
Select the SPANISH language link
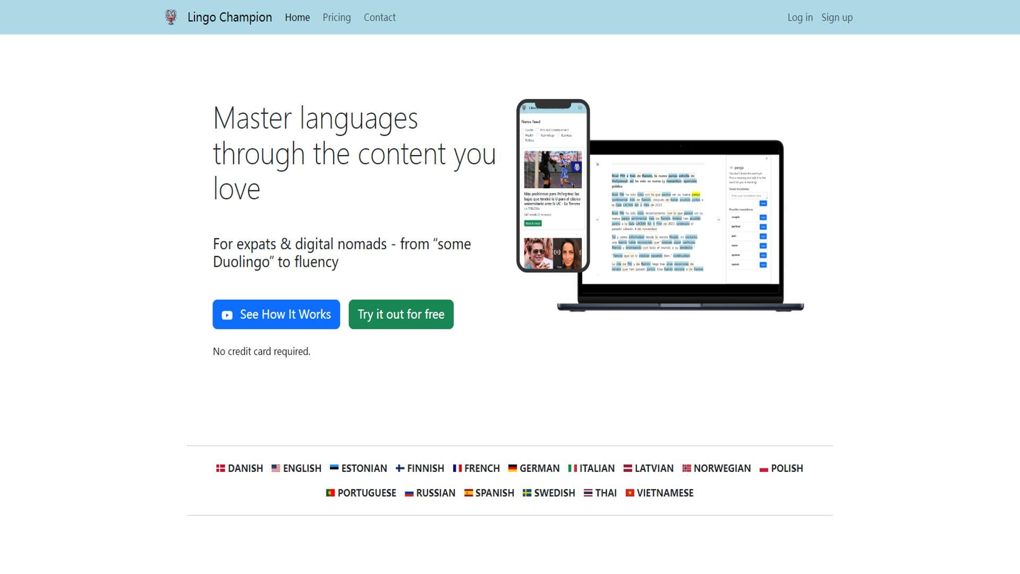[x=489, y=493]
